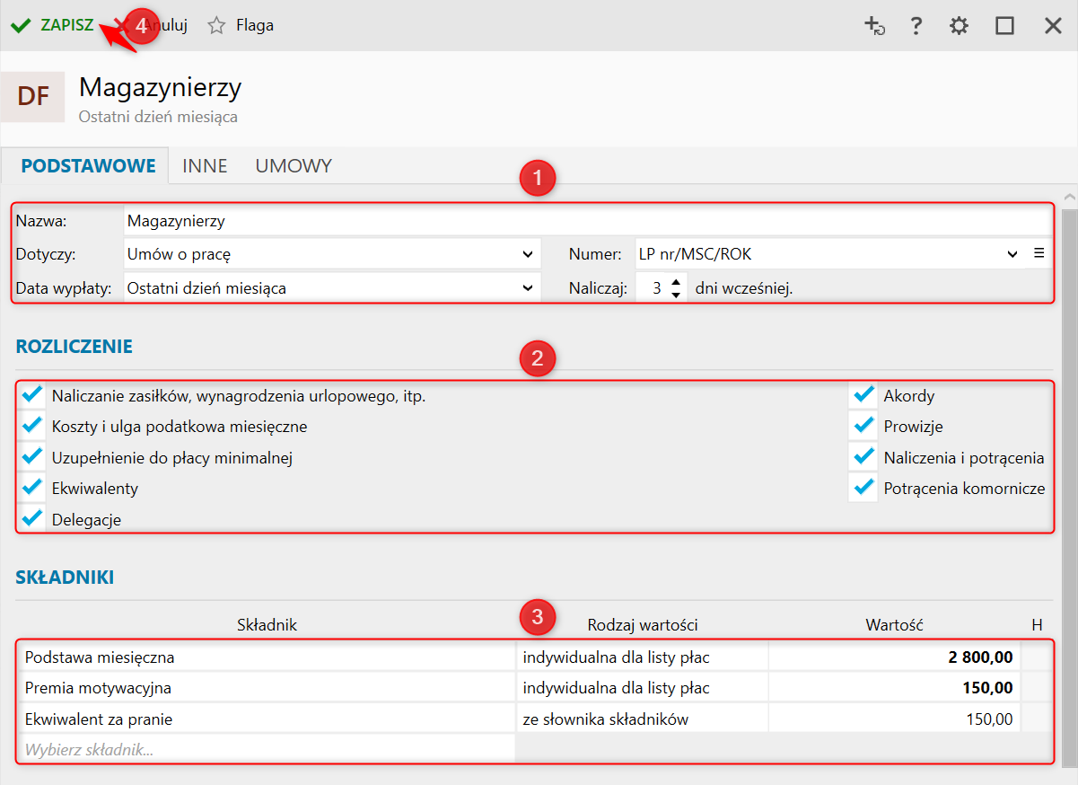Click the DF avatar tile
The height and width of the screenshot is (785, 1078).
(32, 97)
